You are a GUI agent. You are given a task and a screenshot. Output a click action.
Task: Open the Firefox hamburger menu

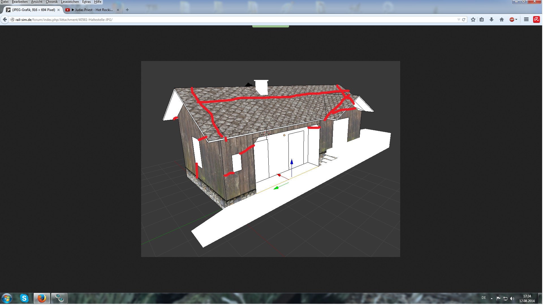[526, 19]
